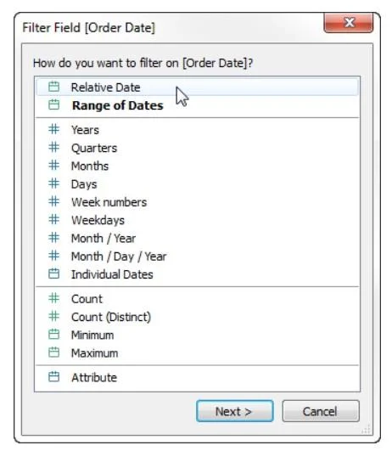Choose the Count aggregation option
Image resolution: width=392 pixels, height=451 pixels.
point(197,299)
